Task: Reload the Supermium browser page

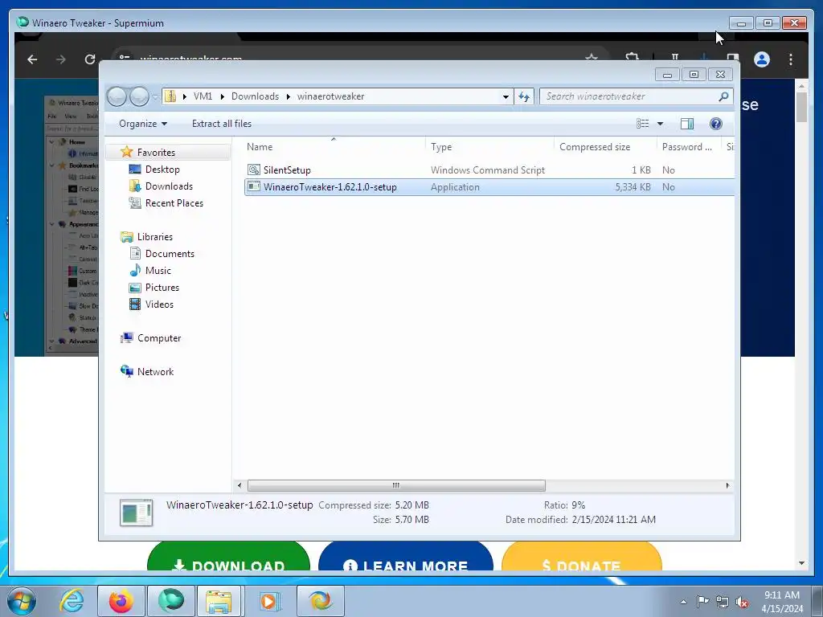Action: tap(90, 59)
